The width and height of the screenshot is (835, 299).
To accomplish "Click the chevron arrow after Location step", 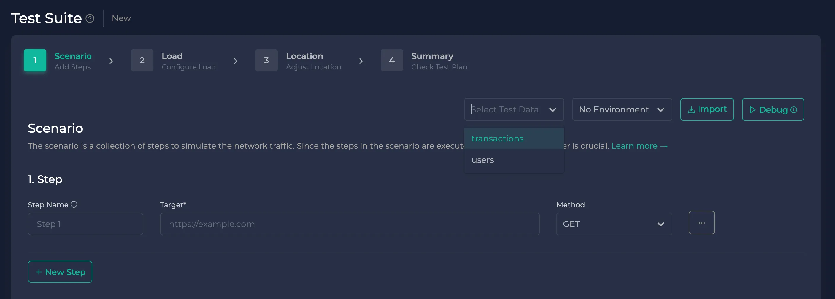I will point(361,61).
